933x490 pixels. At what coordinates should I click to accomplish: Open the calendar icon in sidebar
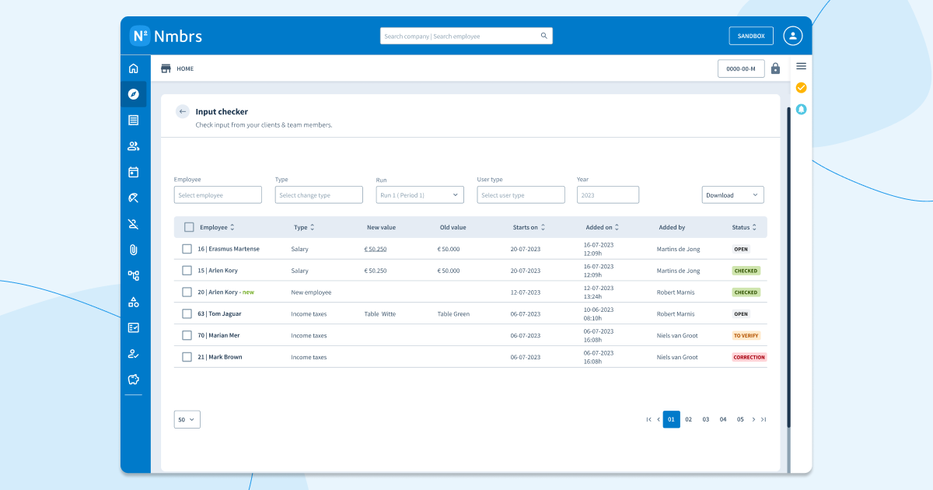(x=133, y=172)
